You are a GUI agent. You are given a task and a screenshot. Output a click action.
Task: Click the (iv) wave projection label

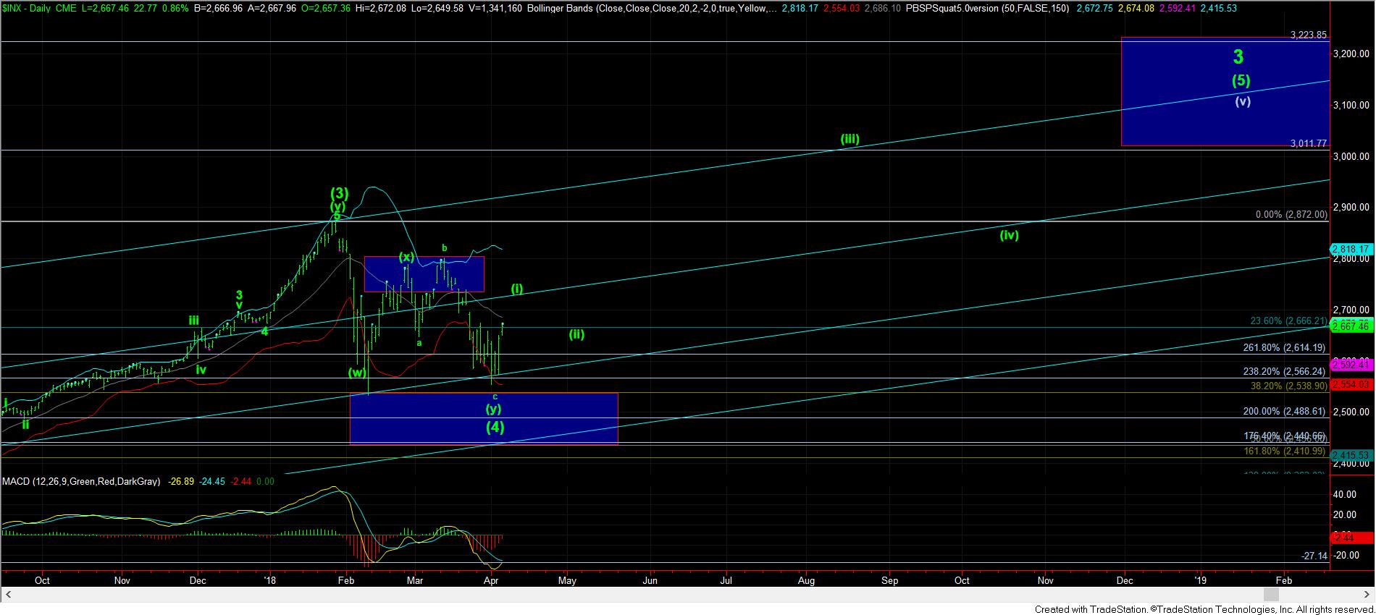(x=1010, y=234)
